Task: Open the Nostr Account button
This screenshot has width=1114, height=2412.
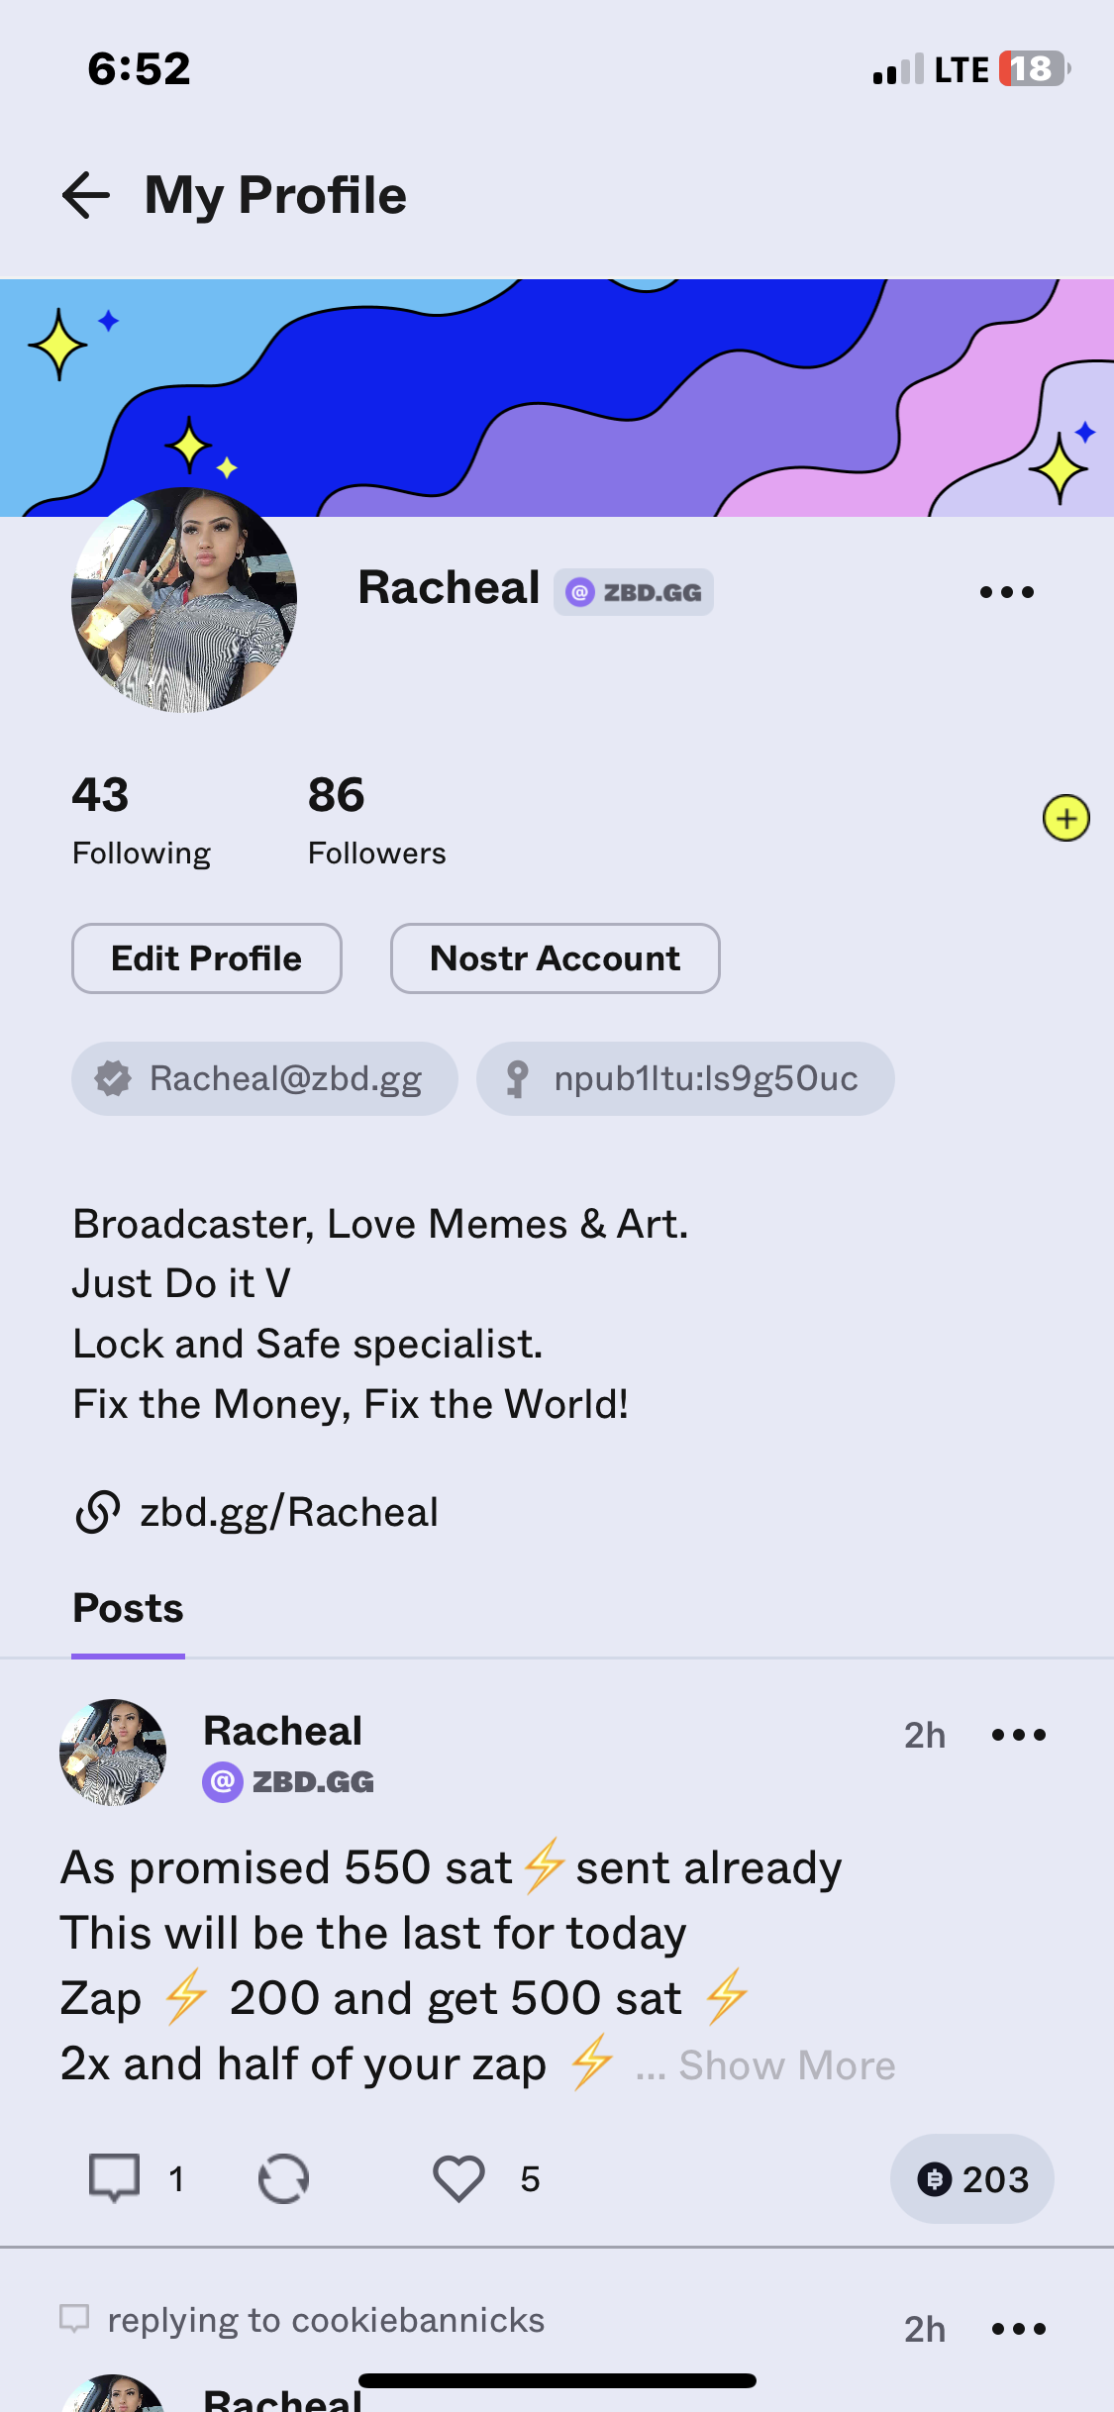Action: pos(555,958)
